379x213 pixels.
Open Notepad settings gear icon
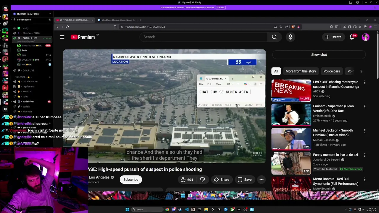click(x=261, y=84)
